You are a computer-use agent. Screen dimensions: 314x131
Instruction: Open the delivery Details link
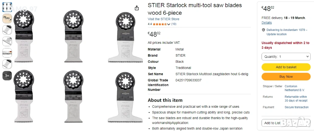pos(266,23)
